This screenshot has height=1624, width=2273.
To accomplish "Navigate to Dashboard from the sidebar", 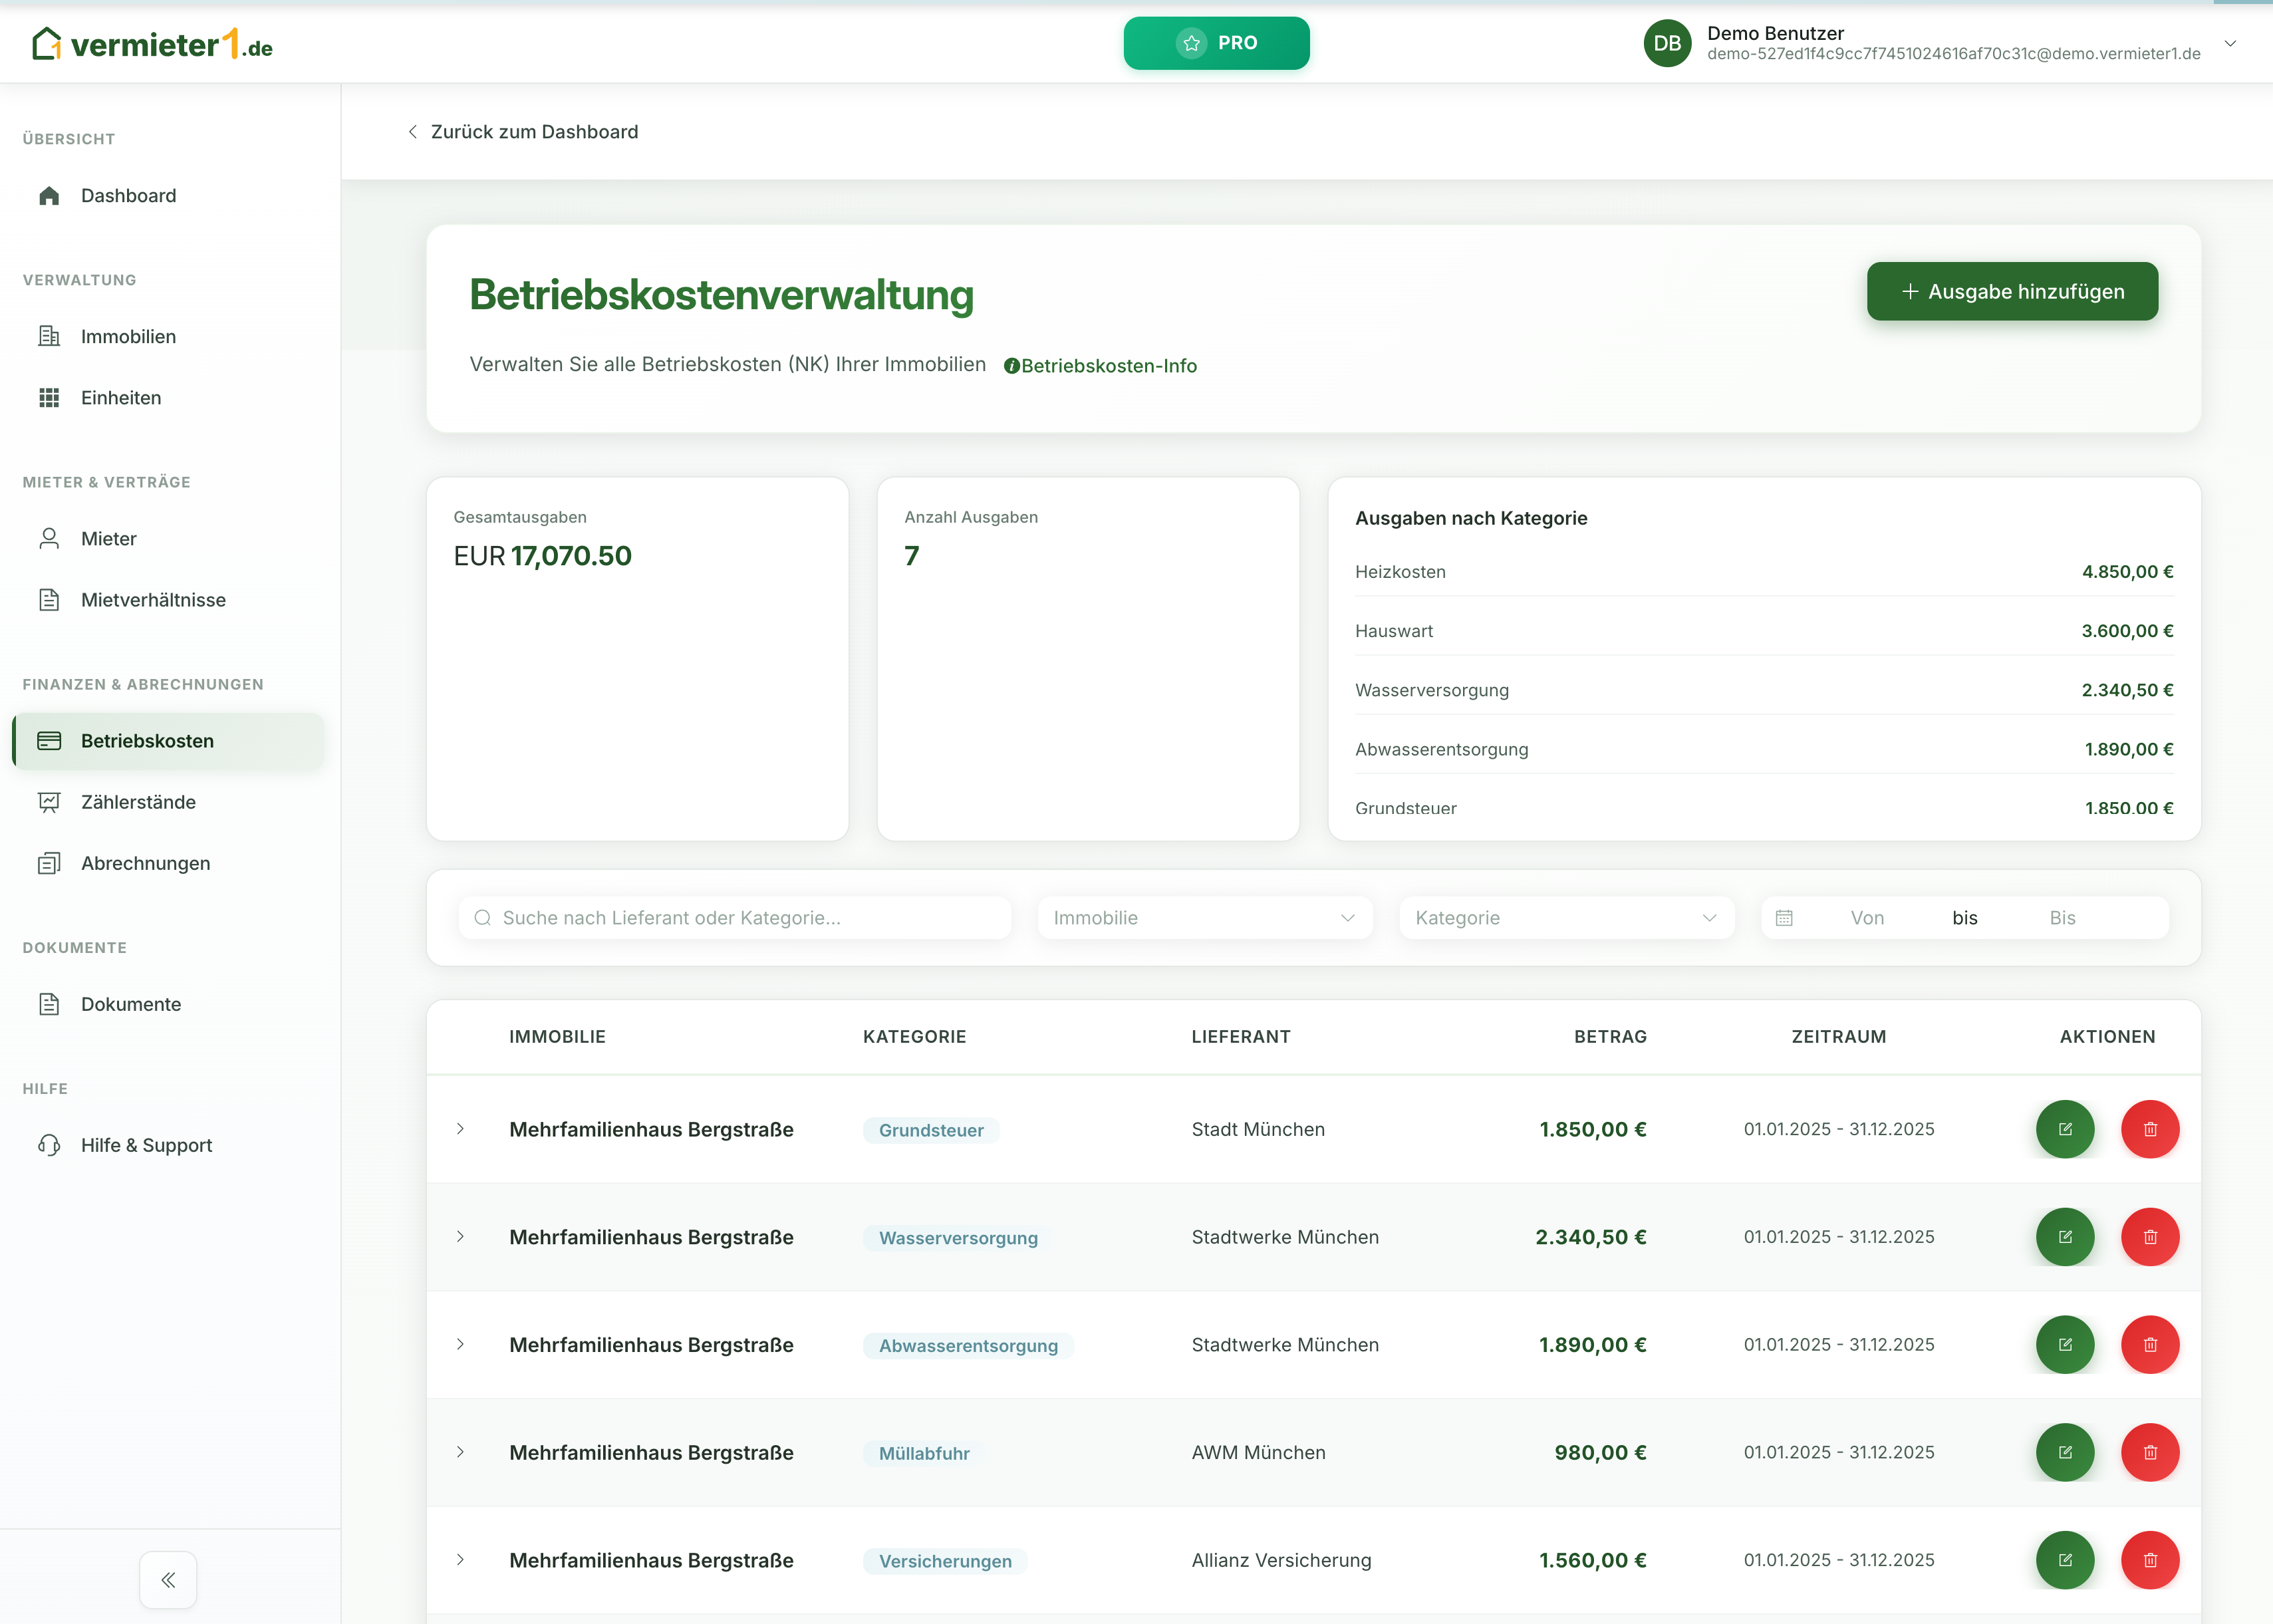I will tap(128, 195).
